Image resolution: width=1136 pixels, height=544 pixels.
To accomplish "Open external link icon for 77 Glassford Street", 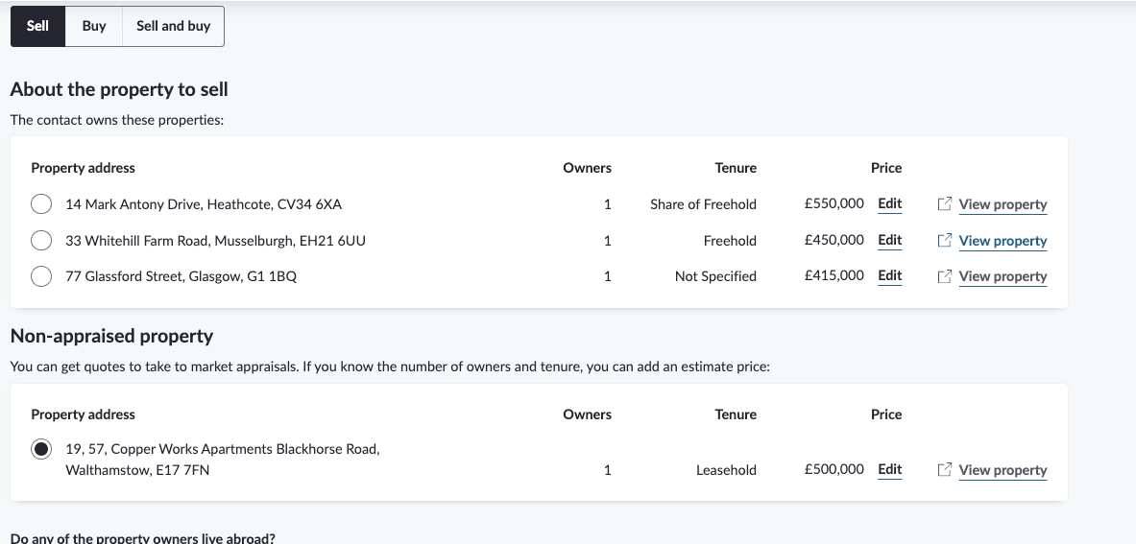I will click(944, 276).
